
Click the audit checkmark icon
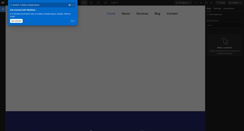(196, 3)
